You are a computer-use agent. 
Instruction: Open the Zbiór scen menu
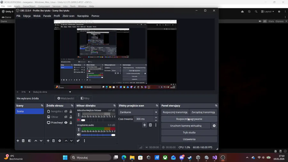click(x=68, y=16)
